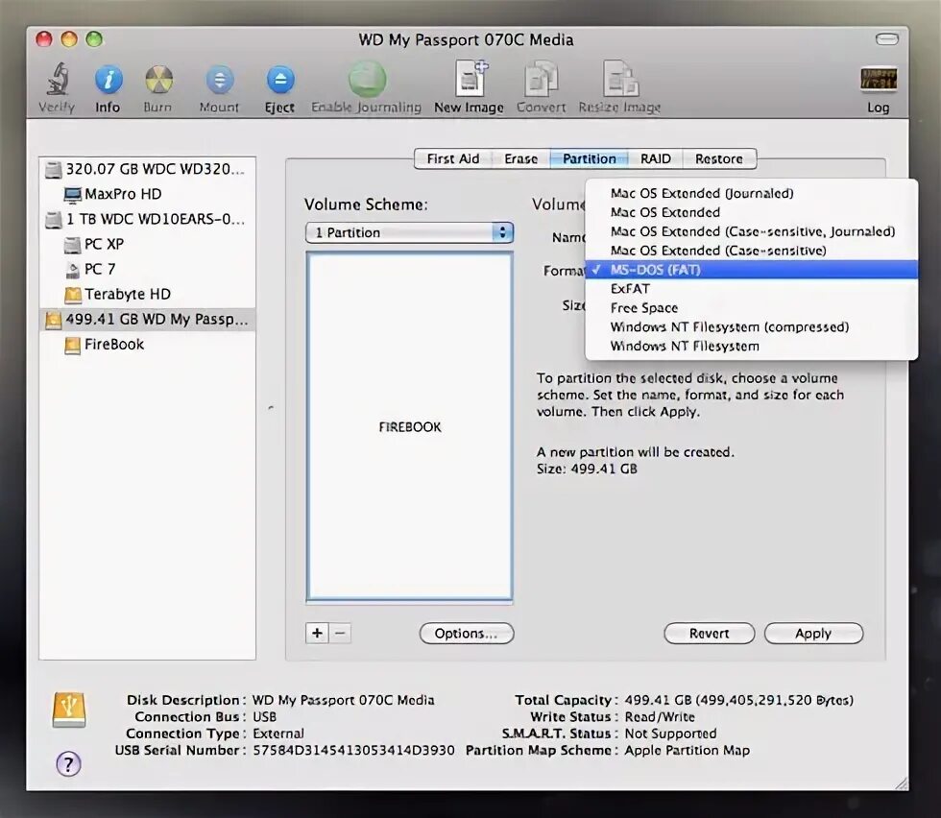Add a partition with plus button
This screenshot has height=818, width=941.
tap(317, 633)
